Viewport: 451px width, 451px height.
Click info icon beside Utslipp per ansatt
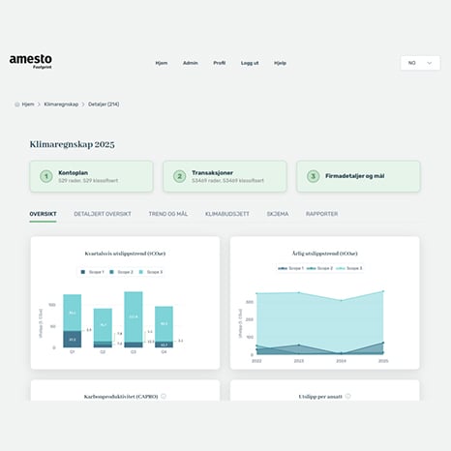point(347,396)
